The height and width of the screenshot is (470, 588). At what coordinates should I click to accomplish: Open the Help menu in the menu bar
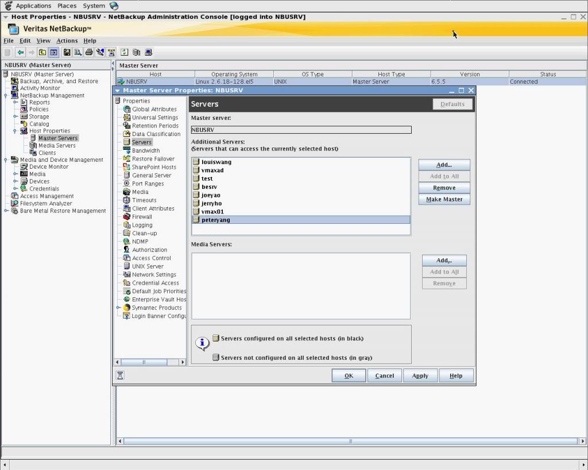coord(90,41)
